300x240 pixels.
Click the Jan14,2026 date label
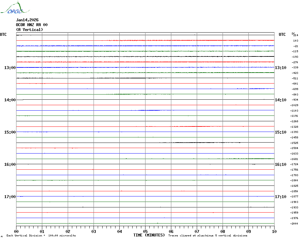[x=27, y=20]
